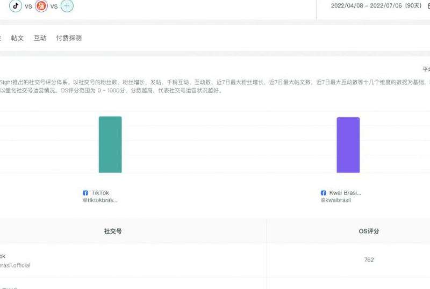Open the brasil.official account in table row

(x=15, y=265)
